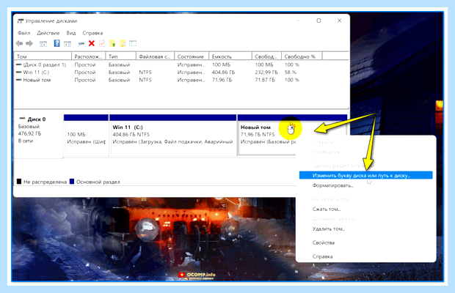Toggle the action pane toolbar icon
455x293 pixels.
[x=68, y=44]
